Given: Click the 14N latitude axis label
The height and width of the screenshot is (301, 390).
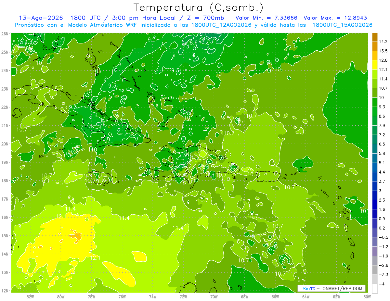Looking at the screenshot, I should [x=5, y=254].
